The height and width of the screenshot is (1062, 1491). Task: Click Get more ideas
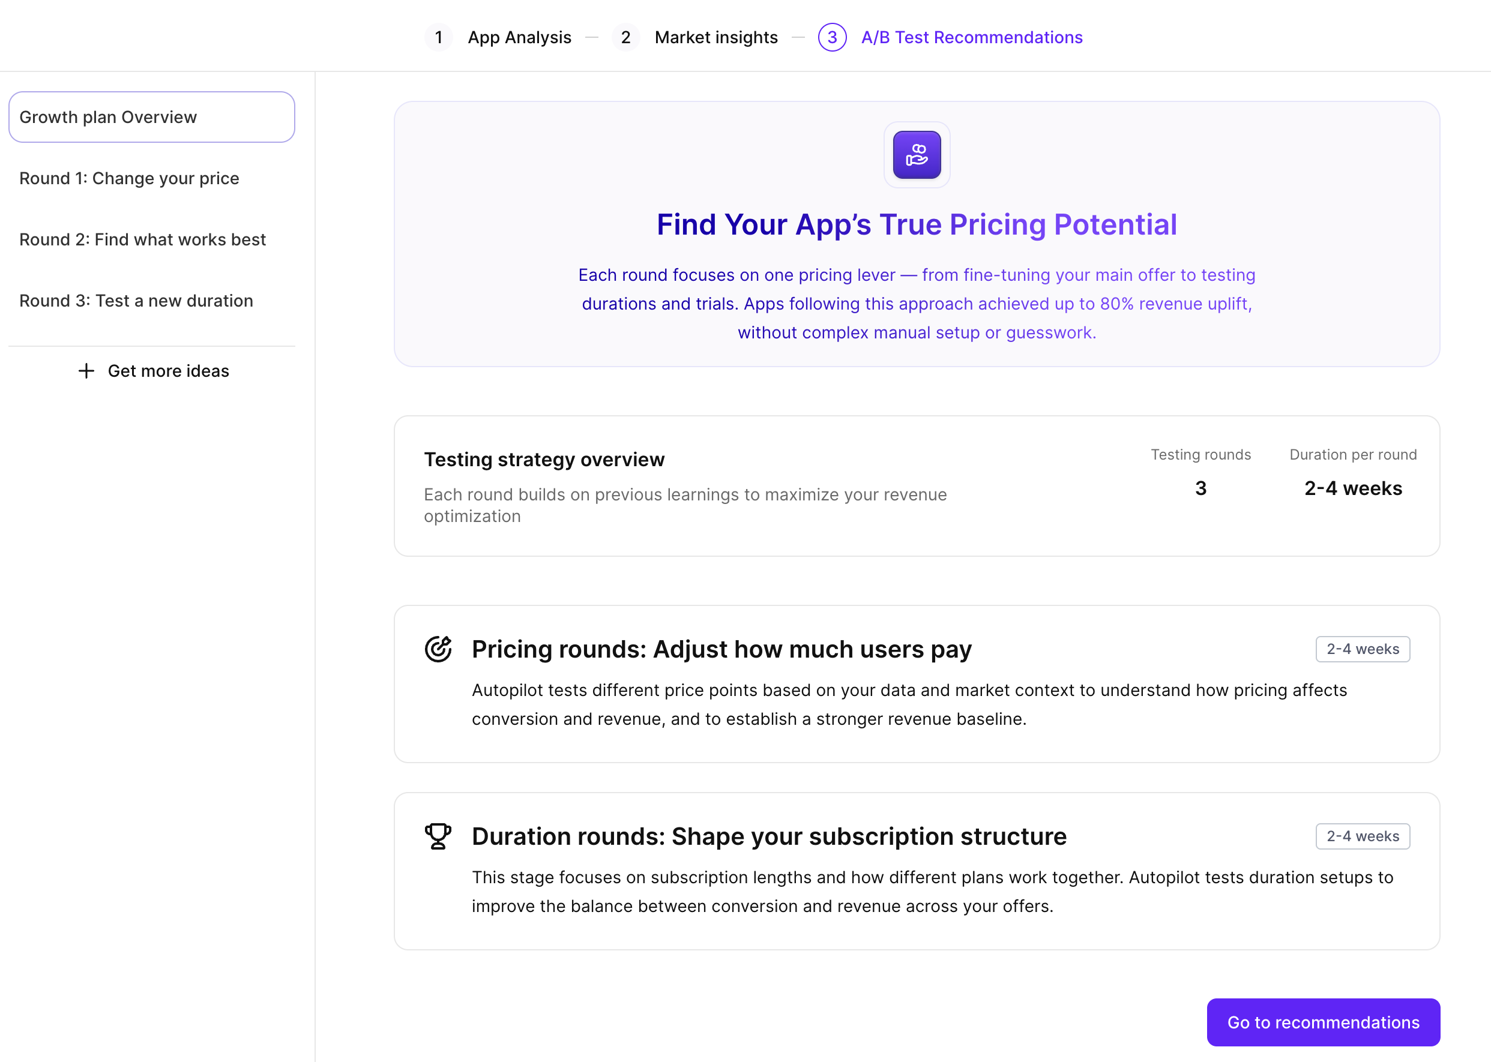tap(168, 371)
